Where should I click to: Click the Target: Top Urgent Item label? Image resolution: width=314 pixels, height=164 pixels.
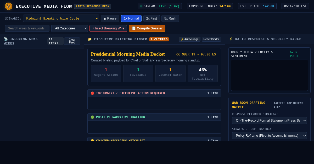click(x=288, y=105)
